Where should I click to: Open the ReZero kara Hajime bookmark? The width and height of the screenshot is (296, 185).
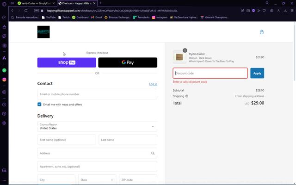[x=184, y=18]
